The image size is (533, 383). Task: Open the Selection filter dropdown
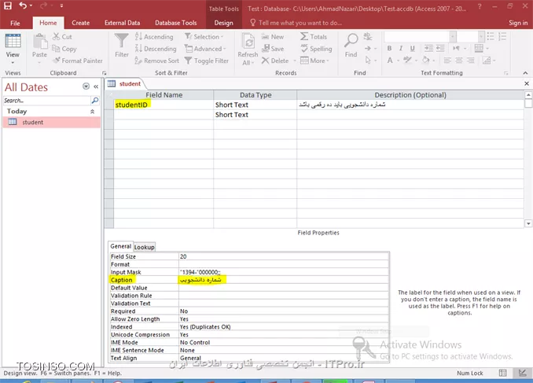point(204,37)
